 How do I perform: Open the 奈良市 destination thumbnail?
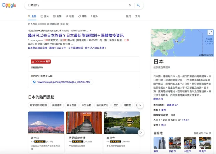pos(205,143)
